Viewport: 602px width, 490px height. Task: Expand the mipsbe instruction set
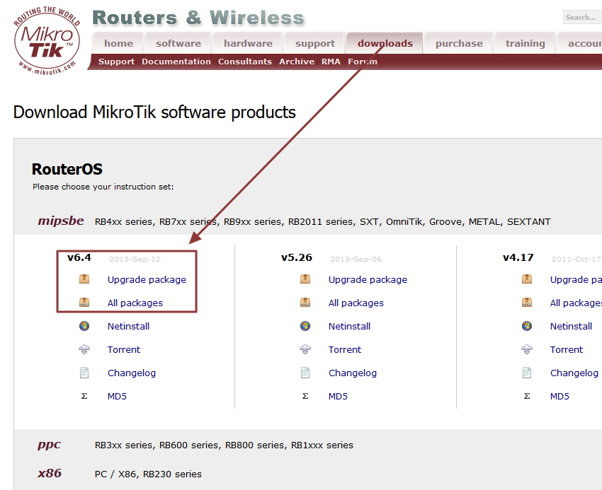point(61,221)
